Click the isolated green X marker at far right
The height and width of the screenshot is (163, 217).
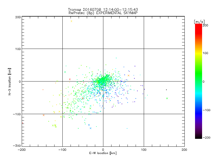[x=167, y=98]
